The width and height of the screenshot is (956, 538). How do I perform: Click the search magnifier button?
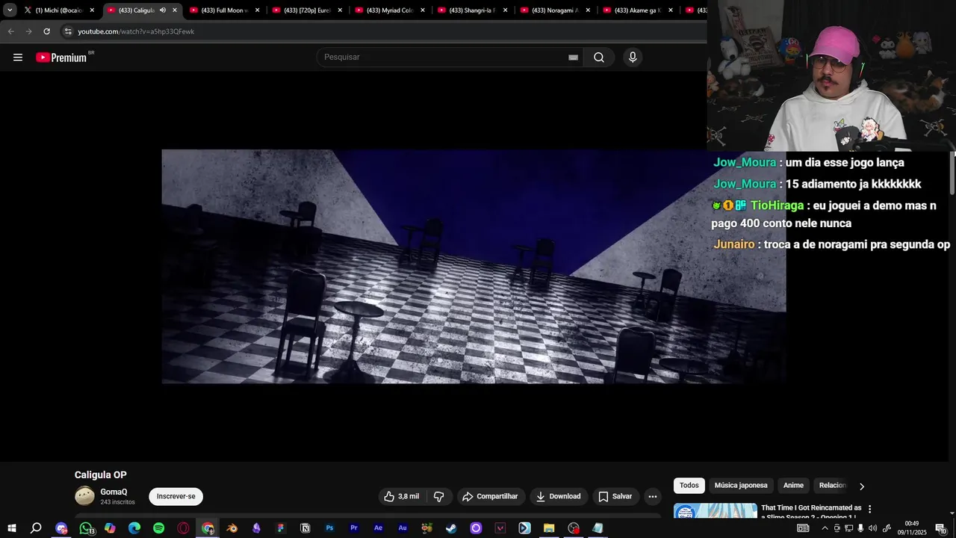[599, 58]
